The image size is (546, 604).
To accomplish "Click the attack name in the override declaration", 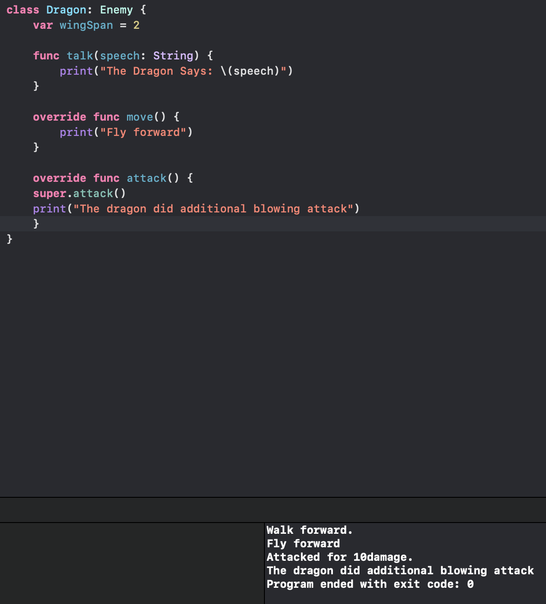I will click(x=146, y=178).
